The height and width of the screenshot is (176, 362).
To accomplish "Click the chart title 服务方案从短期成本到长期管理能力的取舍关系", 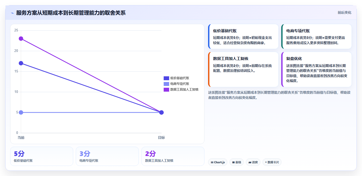I will click(71, 13).
